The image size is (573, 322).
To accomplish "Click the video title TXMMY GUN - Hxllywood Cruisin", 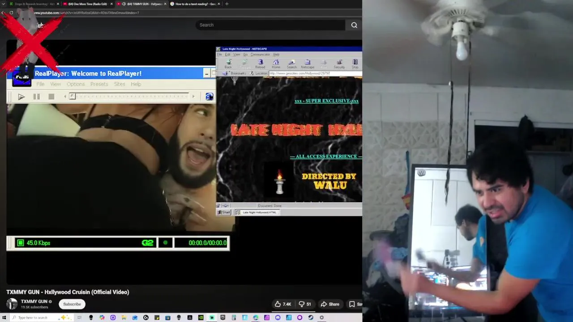I will pyautogui.click(x=68, y=292).
